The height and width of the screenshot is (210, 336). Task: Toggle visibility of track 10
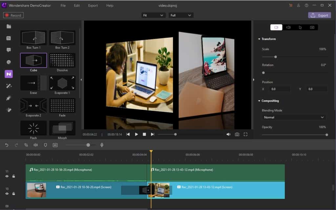click(7, 194)
